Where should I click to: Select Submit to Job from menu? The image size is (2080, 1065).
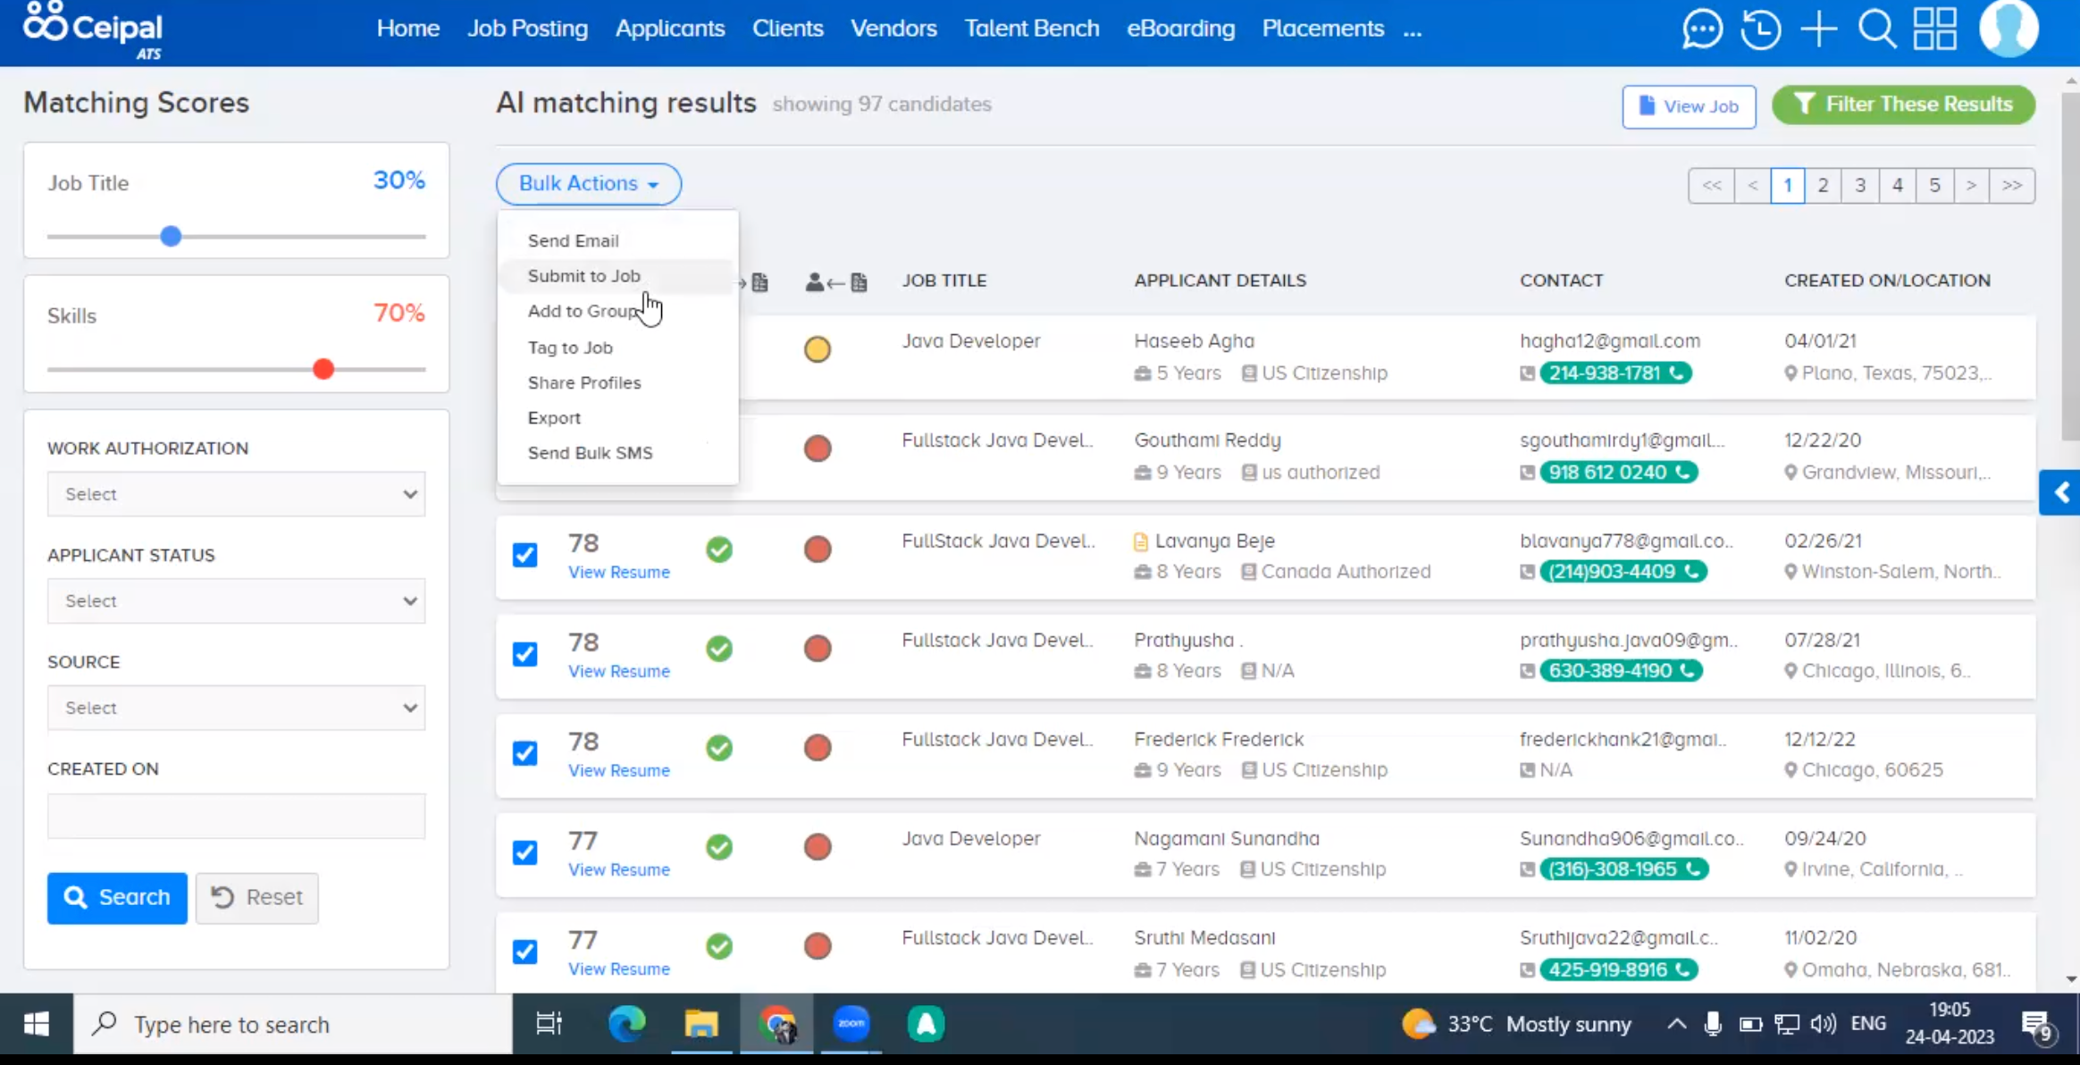[x=583, y=276]
